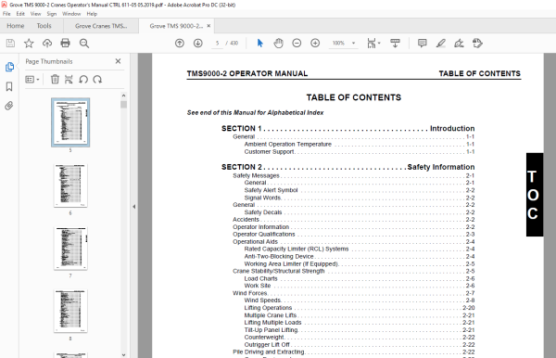Open the Tools view

(44, 26)
